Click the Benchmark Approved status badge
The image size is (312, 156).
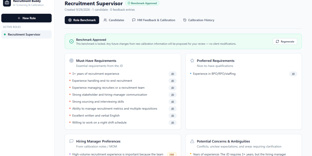coord(142,3)
